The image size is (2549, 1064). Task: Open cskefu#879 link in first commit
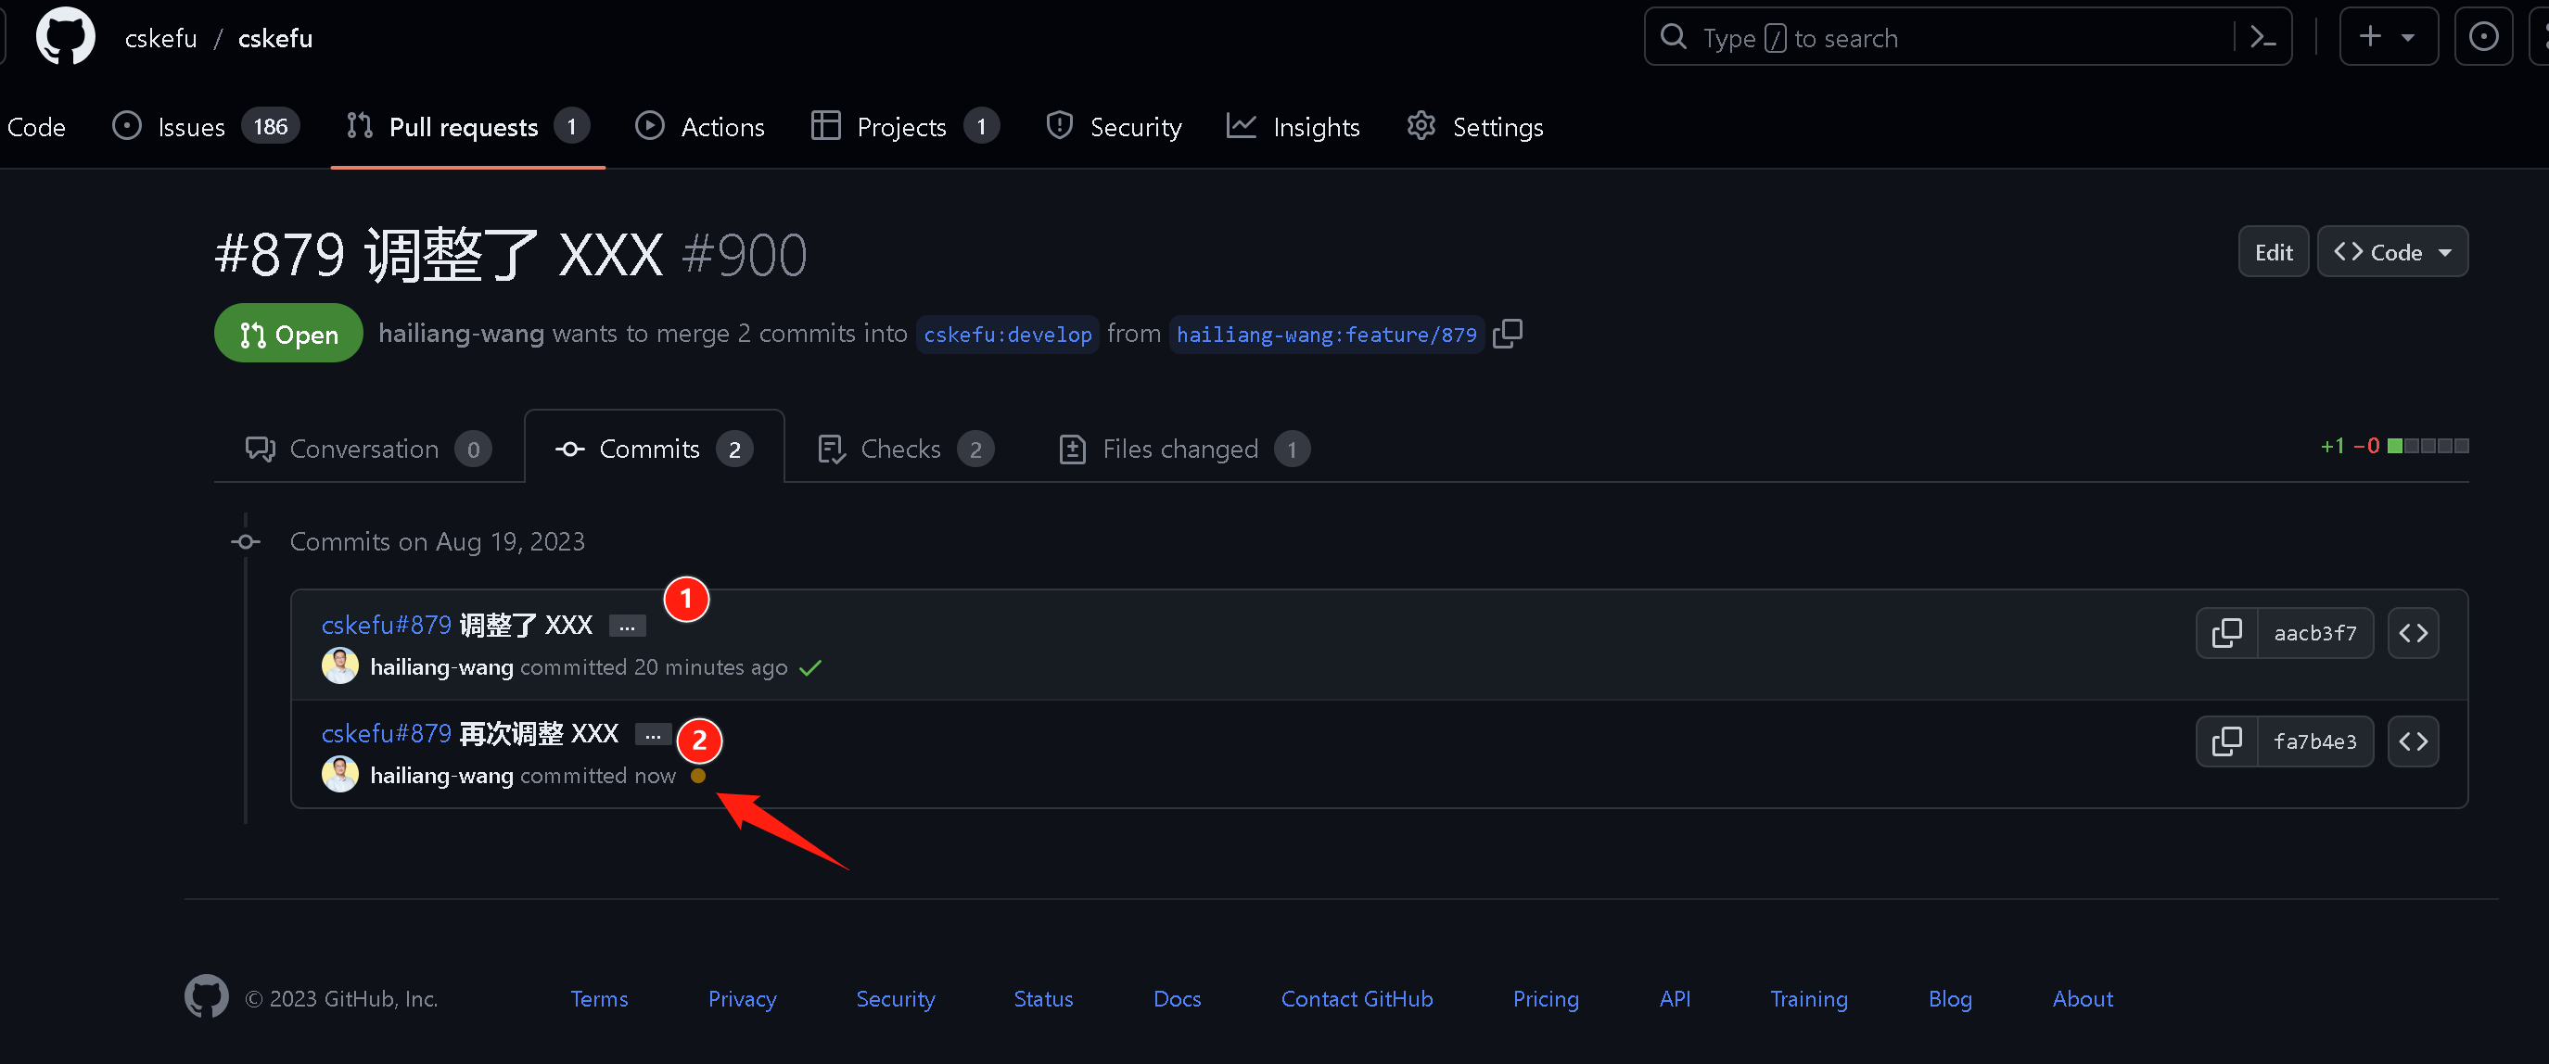[x=386, y=625]
